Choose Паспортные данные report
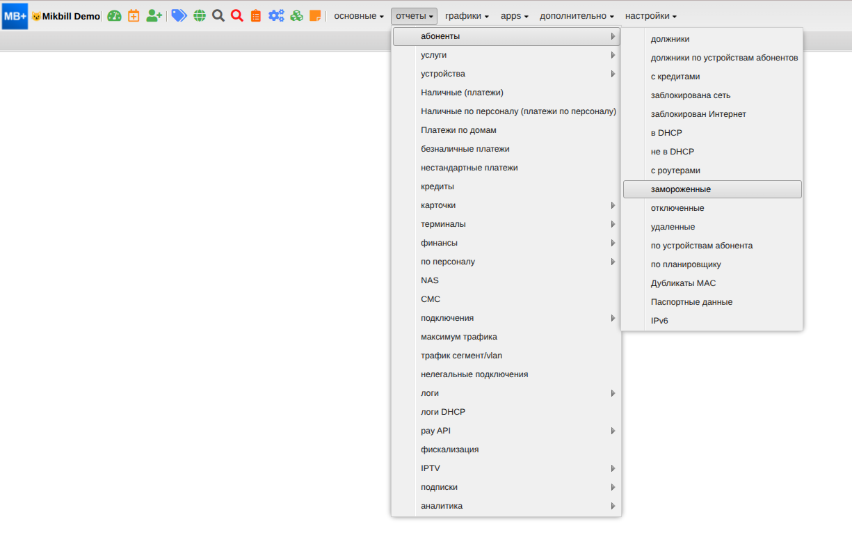This screenshot has width=852, height=556. [x=712, y=302]
